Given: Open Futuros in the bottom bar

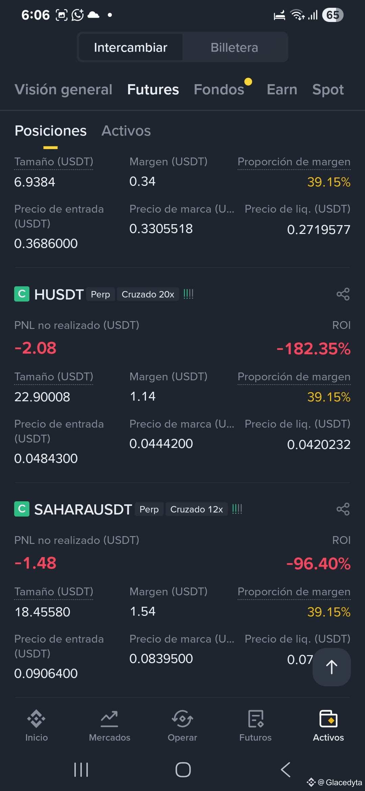Looking at the screenshot, I should click(255, 726).
